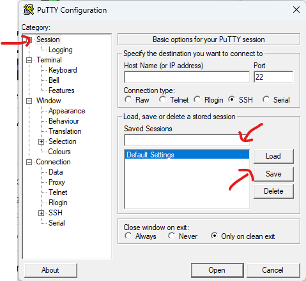The width and height of the screenshot is (306, 281).
Task: Collapse the Window category node
Action: click(x=29, y=101)
